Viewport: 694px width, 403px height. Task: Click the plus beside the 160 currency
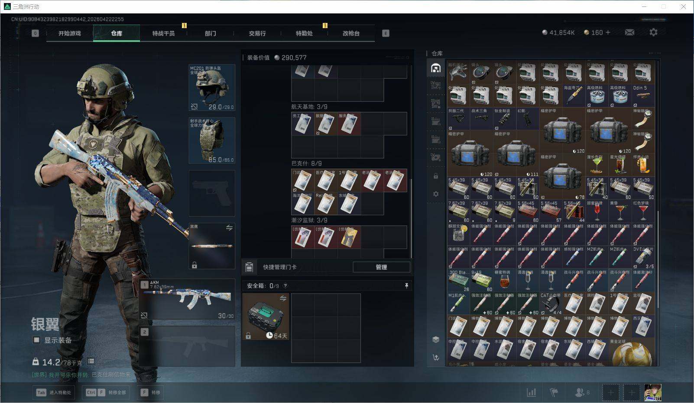[x=608, y=32]
